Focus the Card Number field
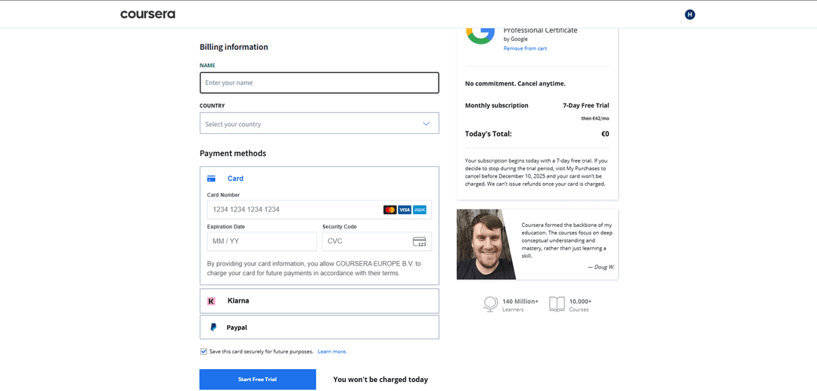The height and width of the screenshot is (391, 817). coord(319,209)
